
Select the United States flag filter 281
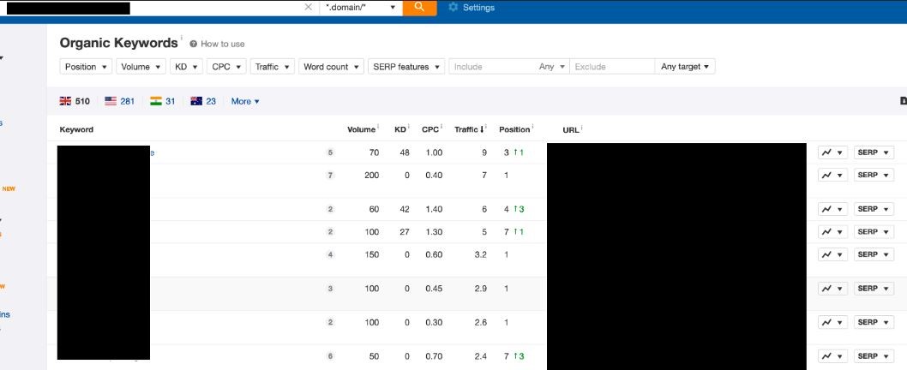click(x=120, y=101)
